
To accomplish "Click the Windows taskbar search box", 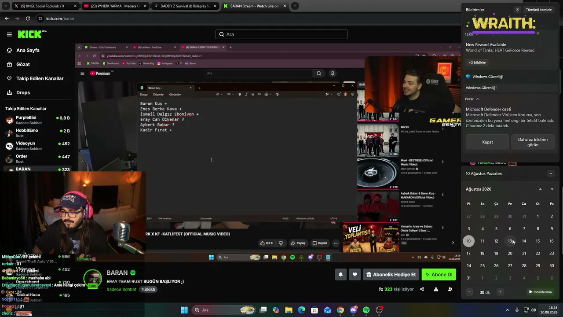I will [224, 310].
